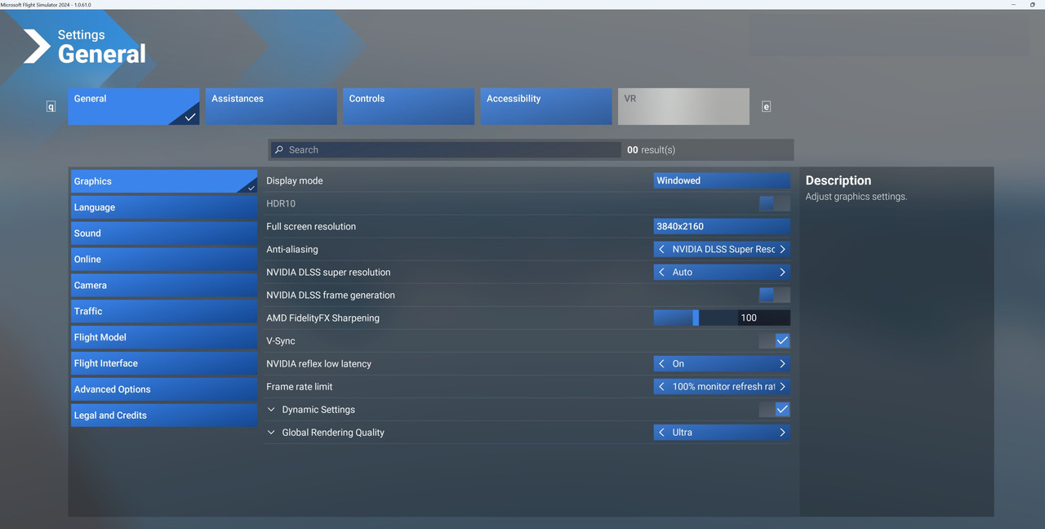
Task: Click next arrow for Anti-aliasing
Action: point(782,249)
